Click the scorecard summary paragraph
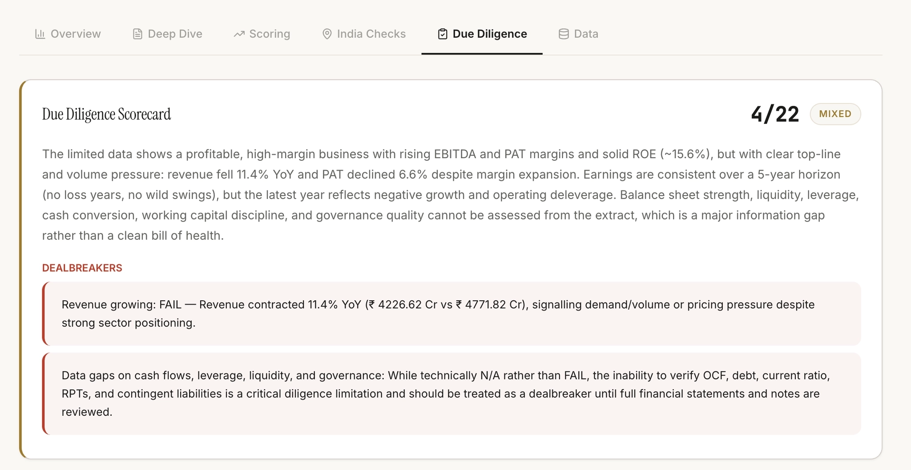 point(451,195)
